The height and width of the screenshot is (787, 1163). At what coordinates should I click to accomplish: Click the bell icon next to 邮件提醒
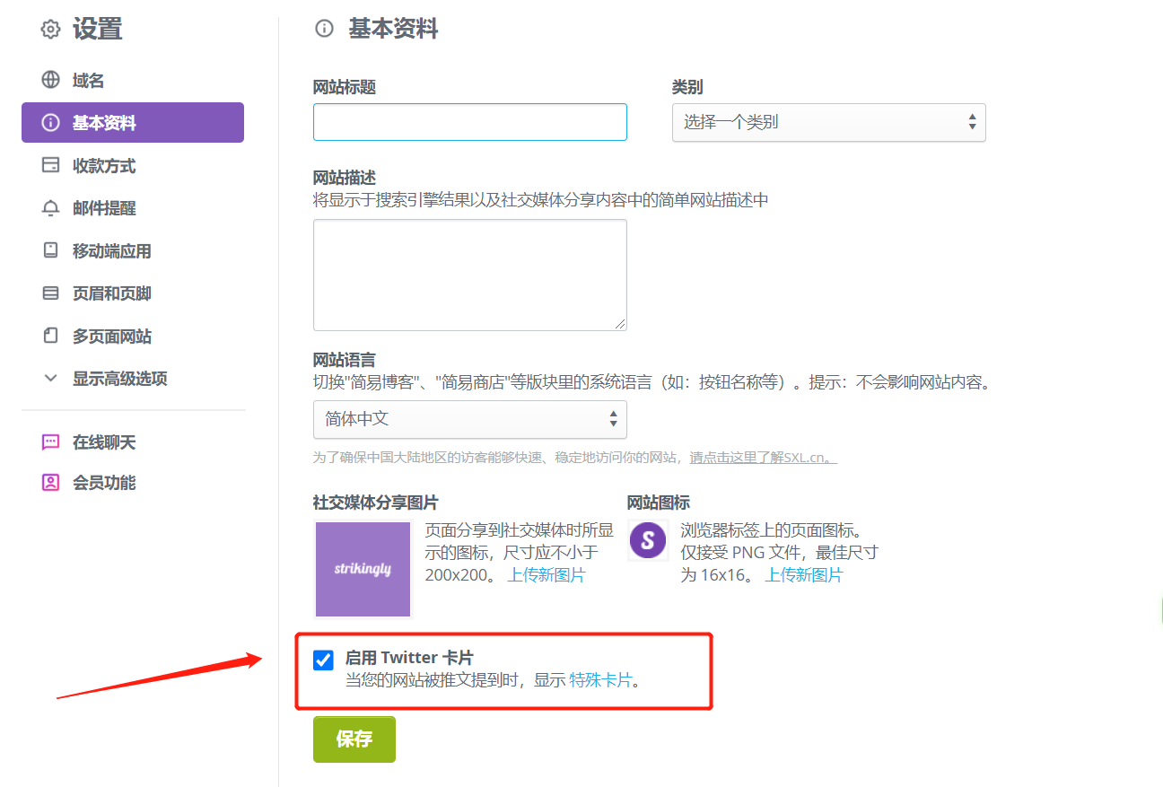coord(51,208)
